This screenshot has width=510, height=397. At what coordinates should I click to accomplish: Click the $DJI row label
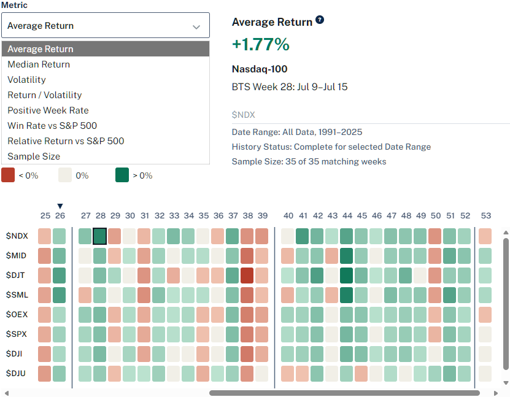tap(14, 354)
